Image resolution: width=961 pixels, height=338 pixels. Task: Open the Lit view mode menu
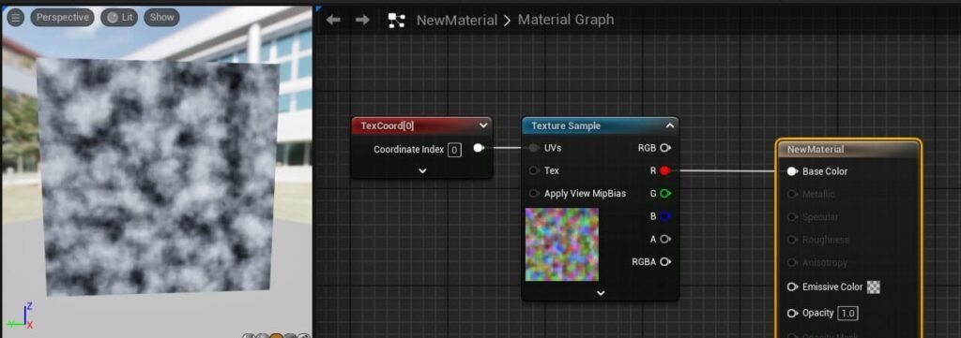coord(119,17)
